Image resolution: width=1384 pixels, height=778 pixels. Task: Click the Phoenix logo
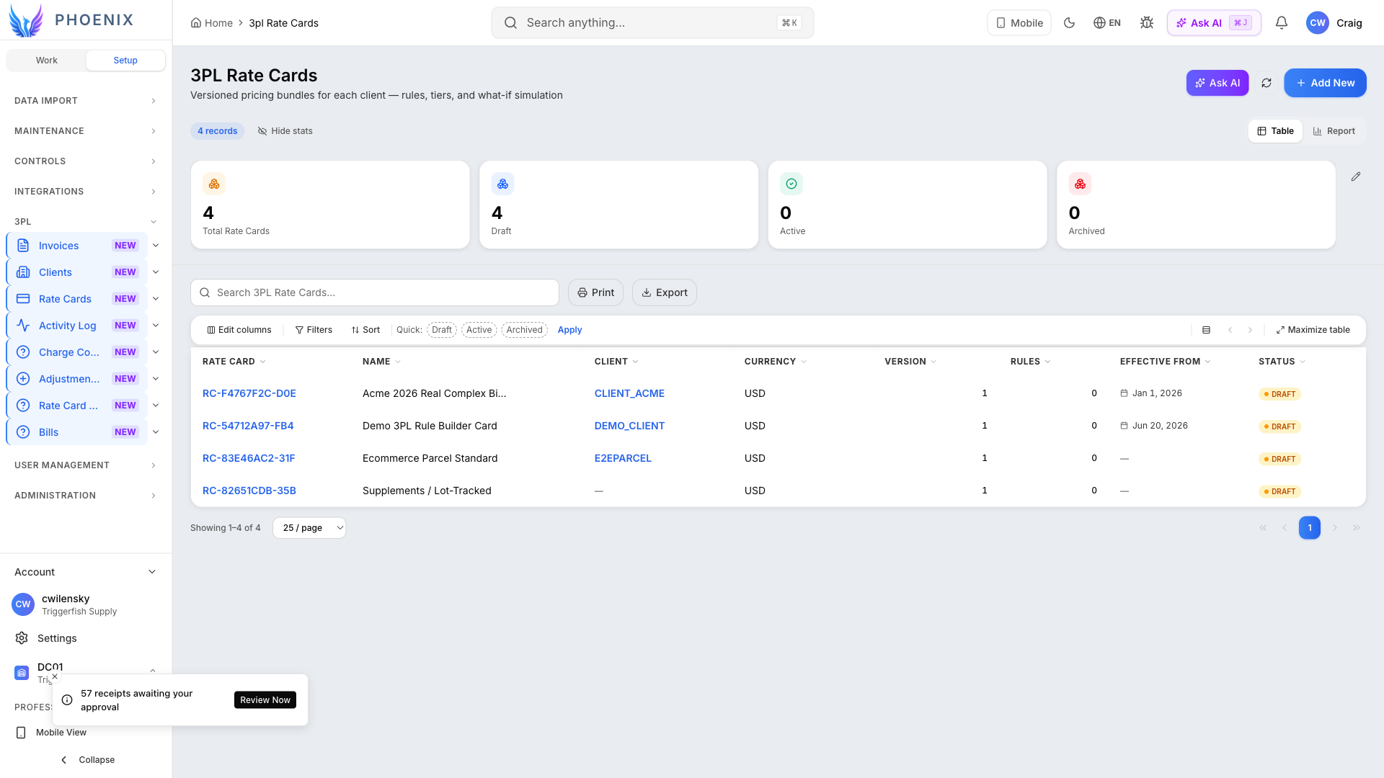pyautogui.click(x=71, y=20)
